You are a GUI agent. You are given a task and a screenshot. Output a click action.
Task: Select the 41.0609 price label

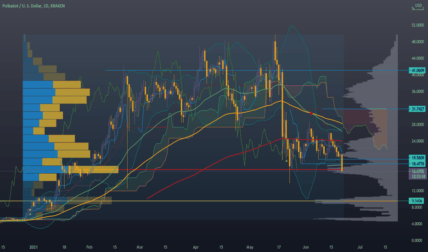[x=417, y=70]
